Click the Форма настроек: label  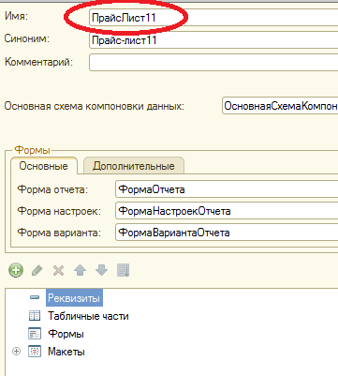59,211
